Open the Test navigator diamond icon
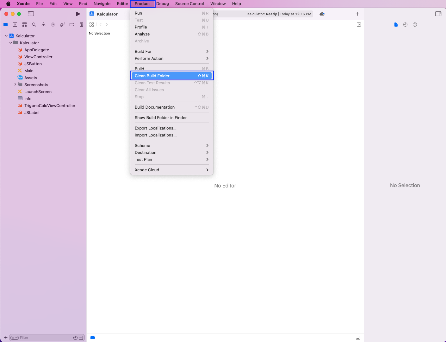Viewport: 446px width, 342px height. pos(53,24)
